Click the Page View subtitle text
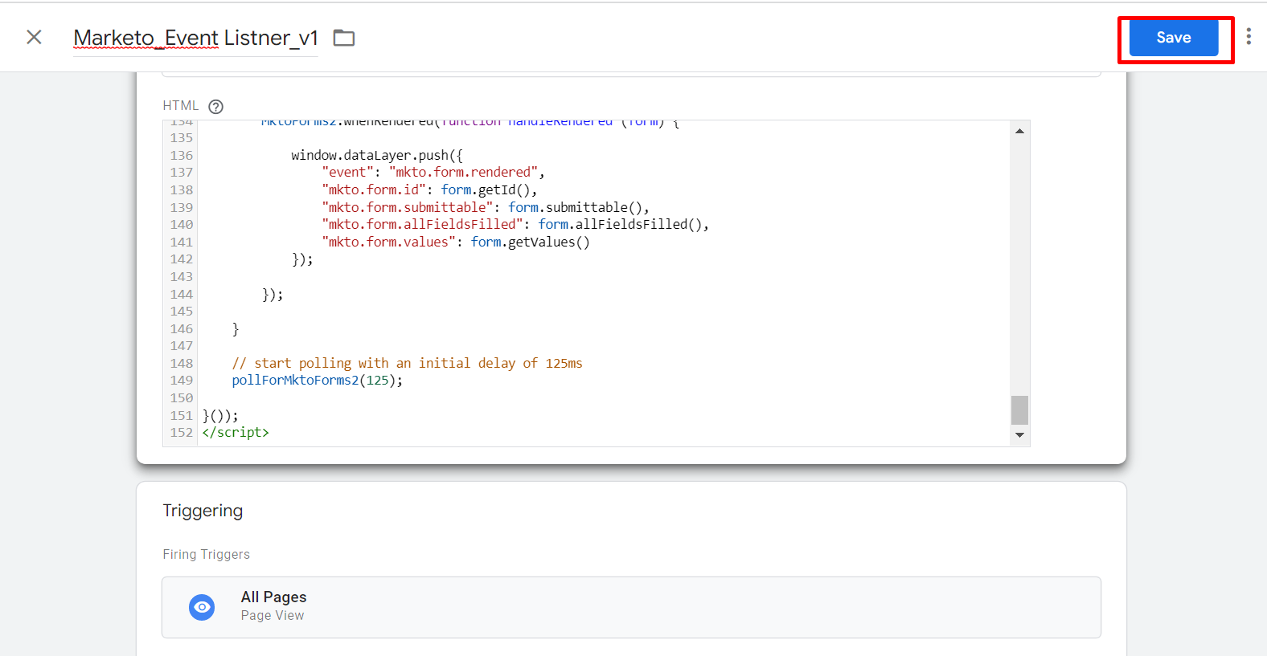Image resolution: width=1267 pixels, height=656 pixels. 273,615
